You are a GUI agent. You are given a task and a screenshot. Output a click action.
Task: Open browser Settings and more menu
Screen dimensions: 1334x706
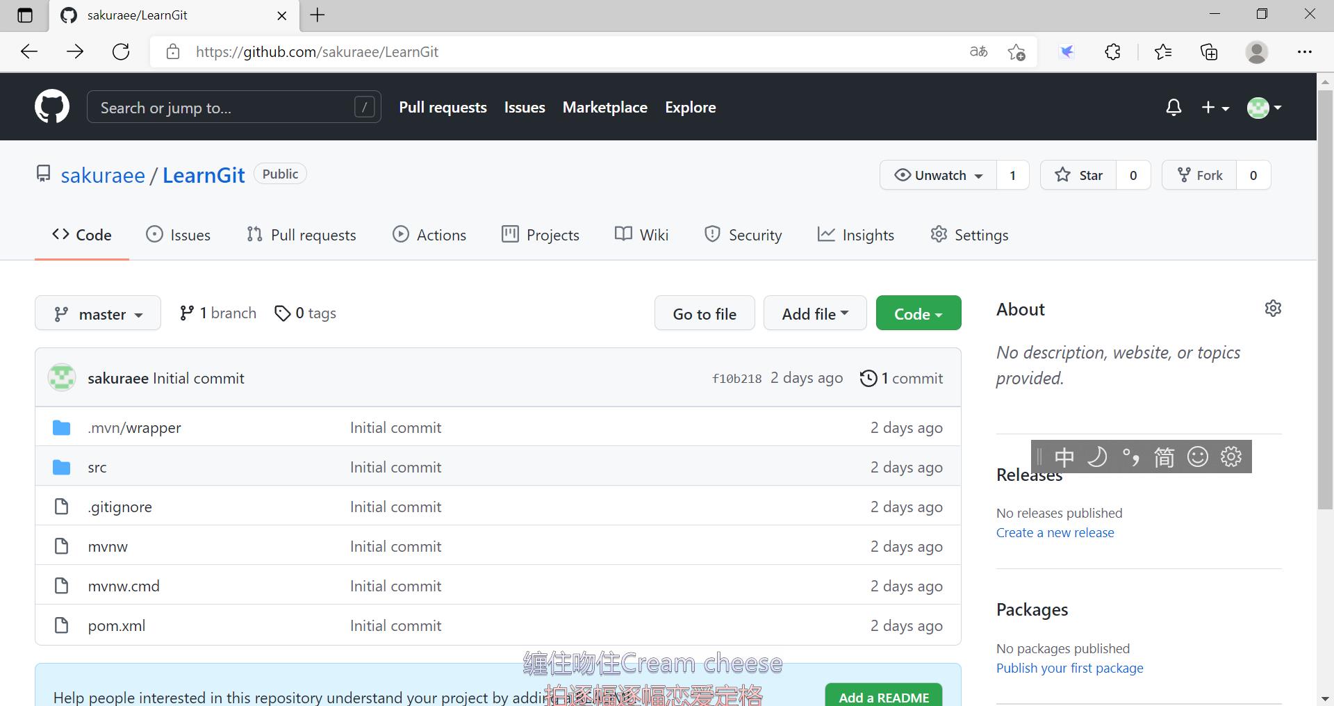pos(1305,51)
